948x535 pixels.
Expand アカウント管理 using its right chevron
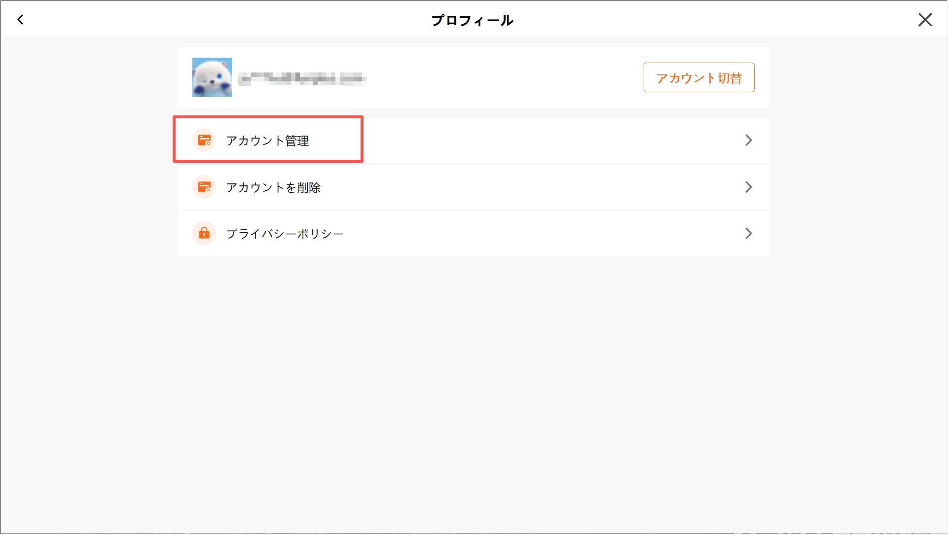click(x=748, y=141)
